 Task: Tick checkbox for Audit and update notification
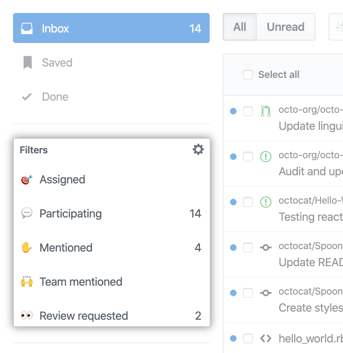tap(248, 157)
